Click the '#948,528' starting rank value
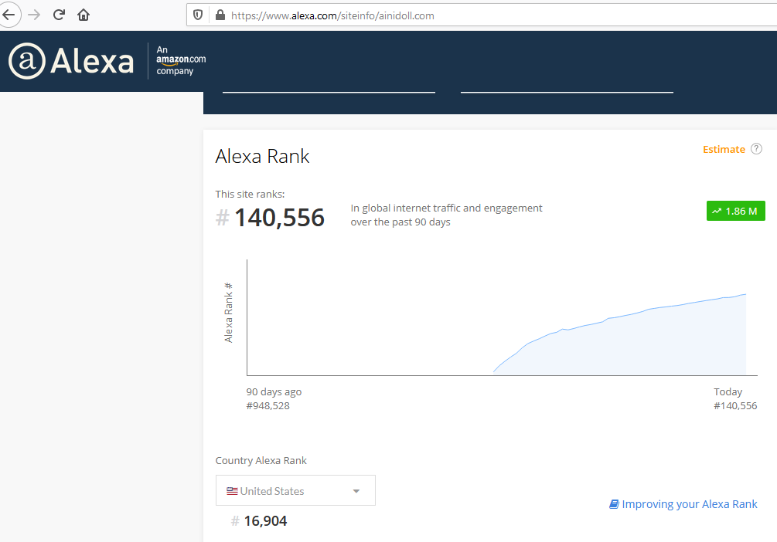 click(268, 405)
